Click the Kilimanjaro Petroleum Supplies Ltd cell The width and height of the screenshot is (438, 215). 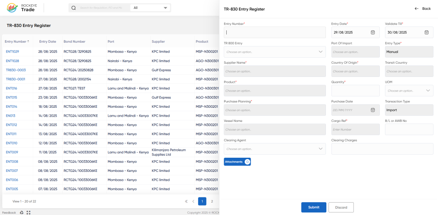pos(169,152)
